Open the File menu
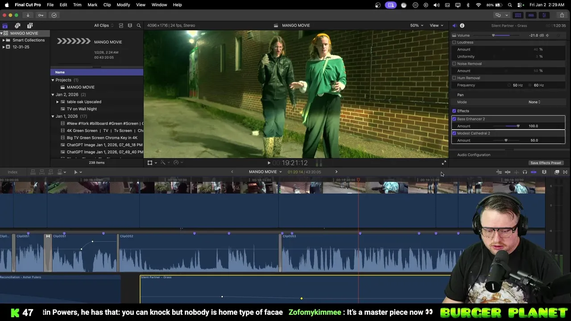The width and height of the screenshot is (571, 321). (50, 5)
